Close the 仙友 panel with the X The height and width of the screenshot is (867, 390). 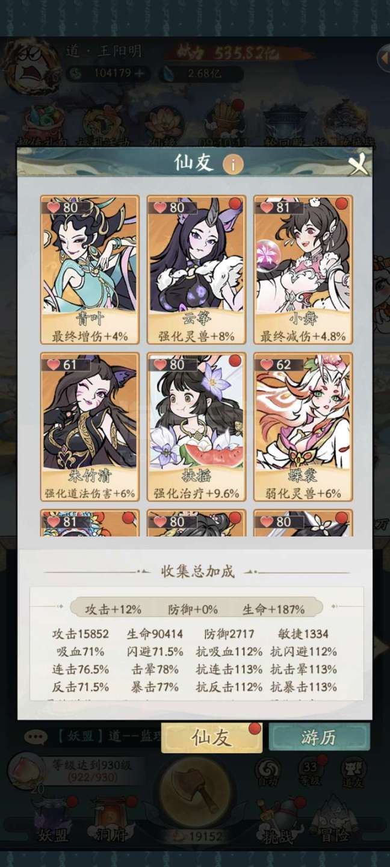pyautogui.click(x=358, y=164)
